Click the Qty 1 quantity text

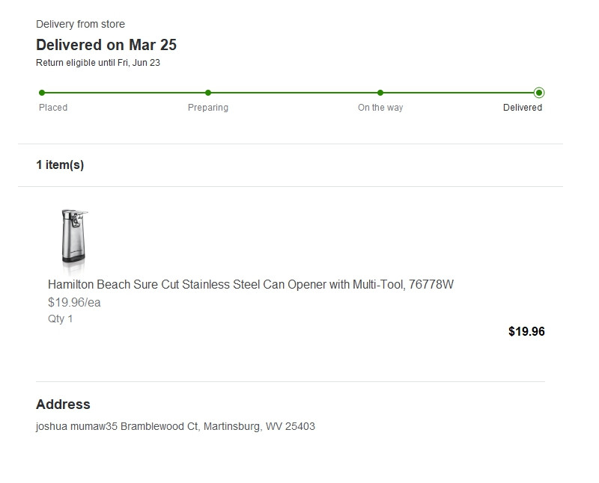coord(61,319)
